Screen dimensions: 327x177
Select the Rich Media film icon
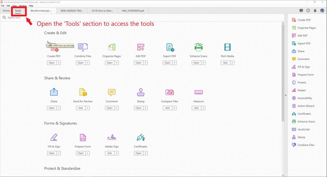(227, 47)
